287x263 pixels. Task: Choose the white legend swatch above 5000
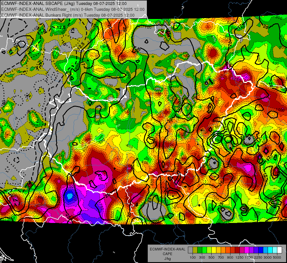(279, 250)
